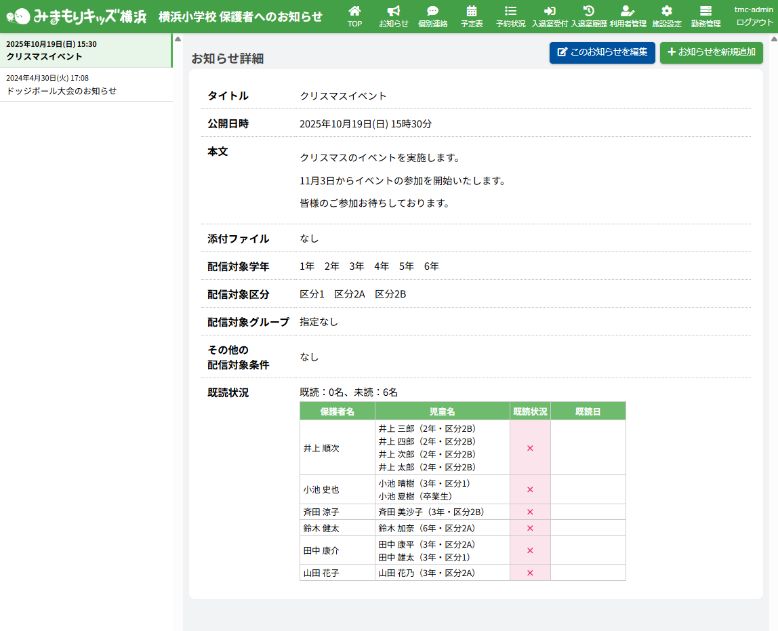
Task: Click お知らせを新規追加 button
Action: [711, 52]
